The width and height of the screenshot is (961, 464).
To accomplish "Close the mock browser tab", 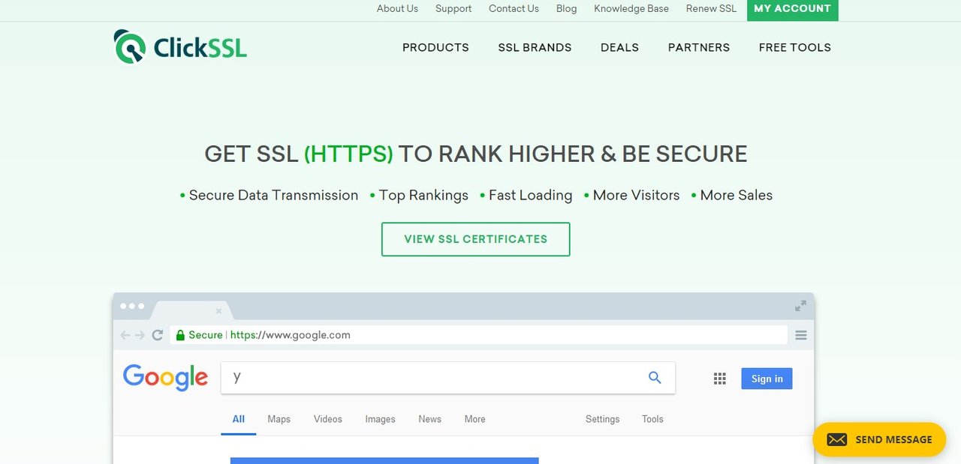I will (x=219, y=311).
